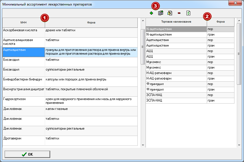Image resolution: width=244 pixels, height=162 pixels.
Task: Select ЭСПА-НАЦ row with form гран
Action: [190, 100]
